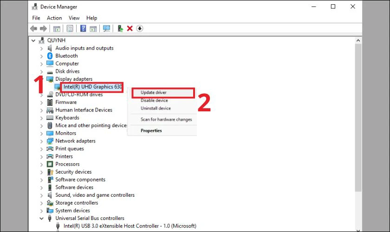Click the Back arrow toolbar icon
Image resolution: width=390 pixels, height=232 pixels.
33,29
